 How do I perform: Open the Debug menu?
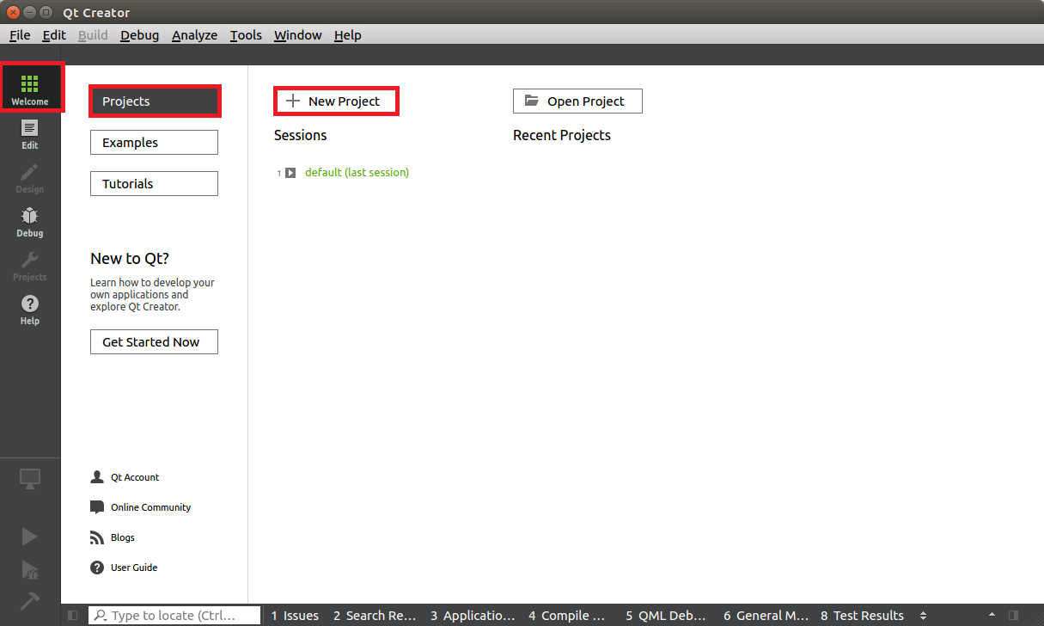pyautogui.click(x=140, y=35)
